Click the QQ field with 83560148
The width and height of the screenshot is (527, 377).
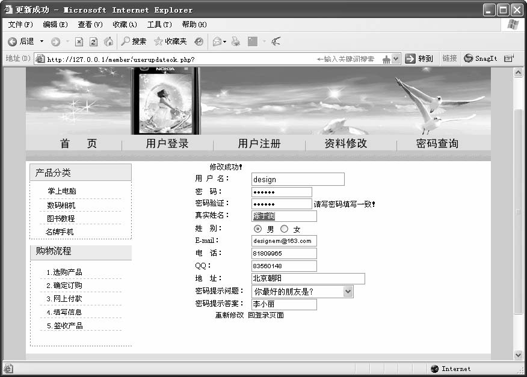coord(284,266)
